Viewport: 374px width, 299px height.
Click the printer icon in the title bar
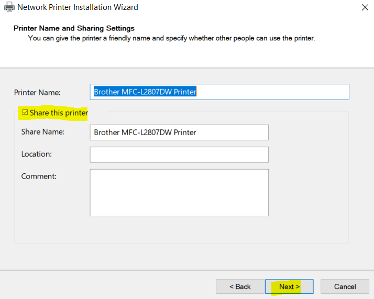(x=9, y=7)
